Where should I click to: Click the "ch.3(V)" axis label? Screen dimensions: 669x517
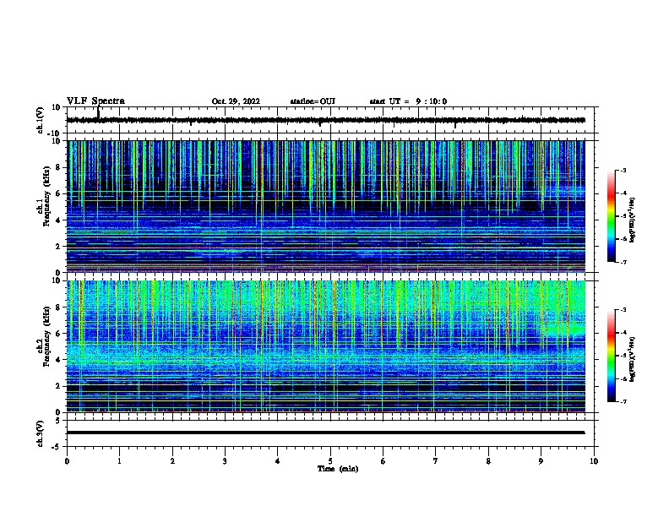(x=40, y=433)
